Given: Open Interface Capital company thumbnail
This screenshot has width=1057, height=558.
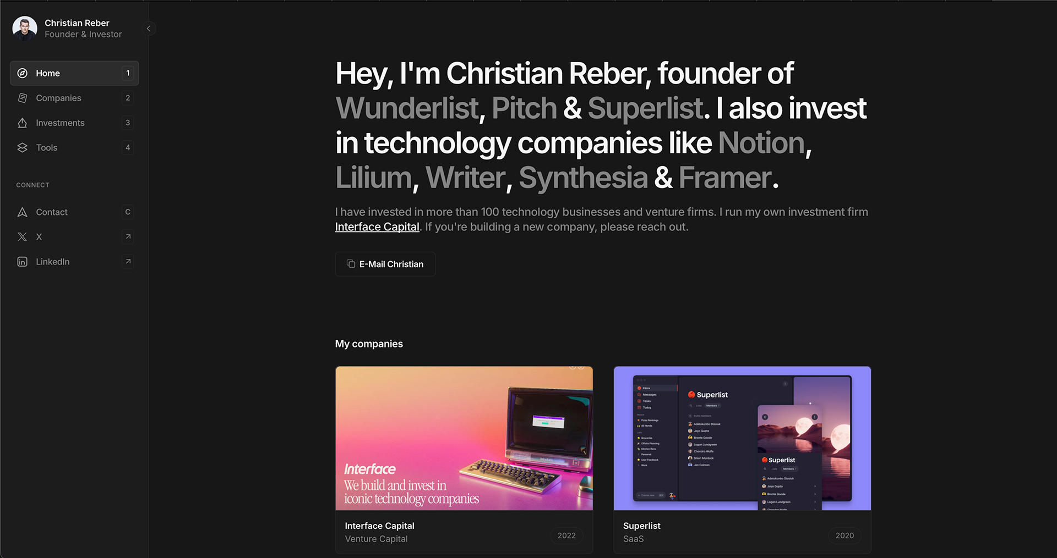Looking at the screenshot, I should [464, 438].
